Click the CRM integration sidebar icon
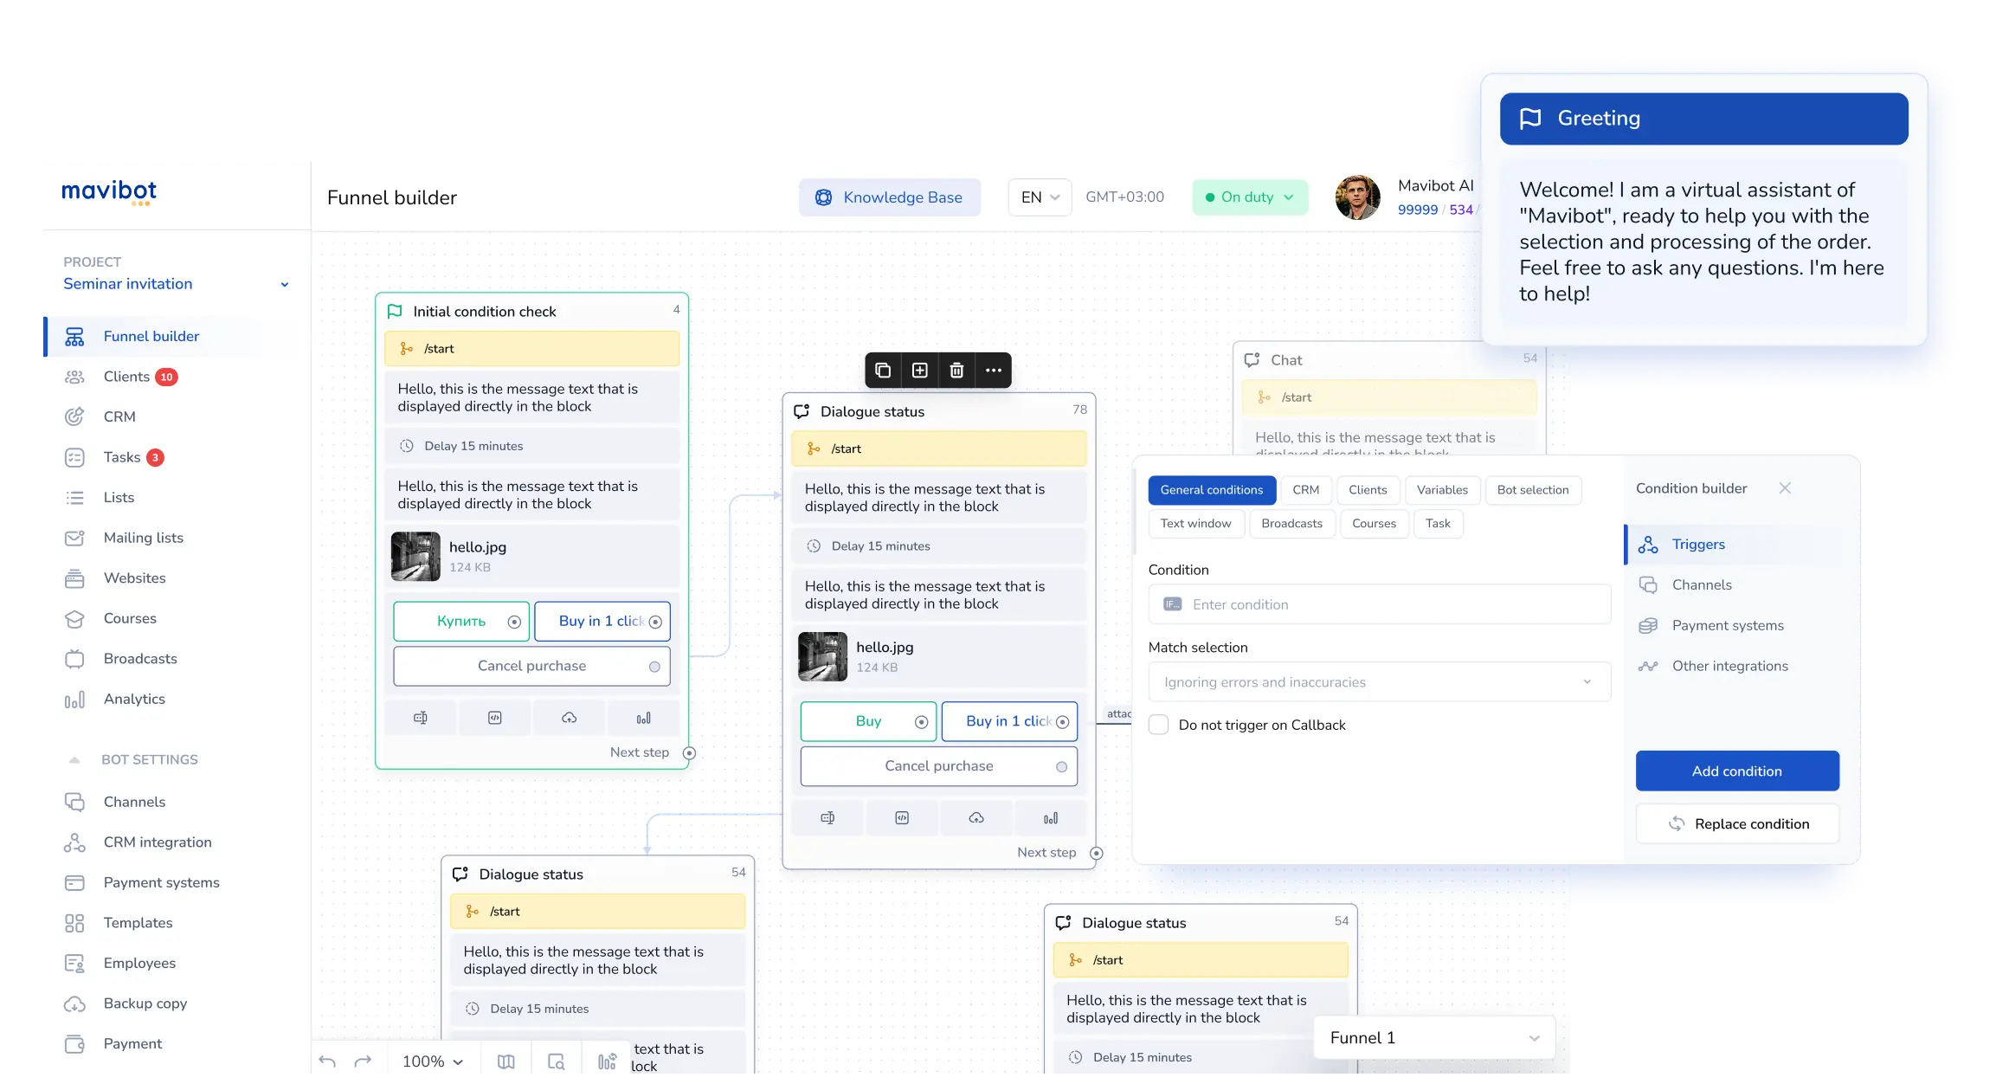Image resolution: width=1996 pixels, height=1084 pixels. point(74,842)
